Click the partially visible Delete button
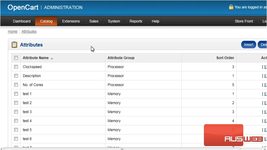 262,45
